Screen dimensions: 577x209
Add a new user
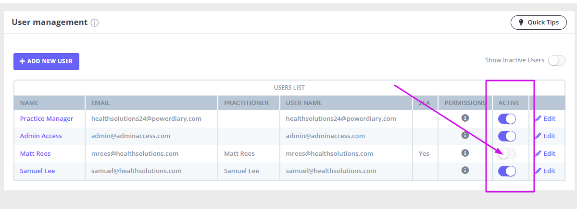click(46, 61)
